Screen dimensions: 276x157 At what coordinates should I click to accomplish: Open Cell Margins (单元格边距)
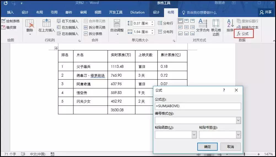[216, 27]
